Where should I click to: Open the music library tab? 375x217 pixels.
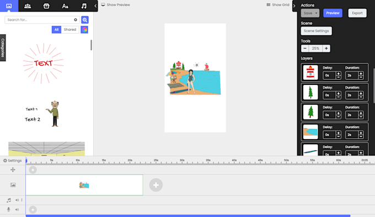(x=84, y=6)
